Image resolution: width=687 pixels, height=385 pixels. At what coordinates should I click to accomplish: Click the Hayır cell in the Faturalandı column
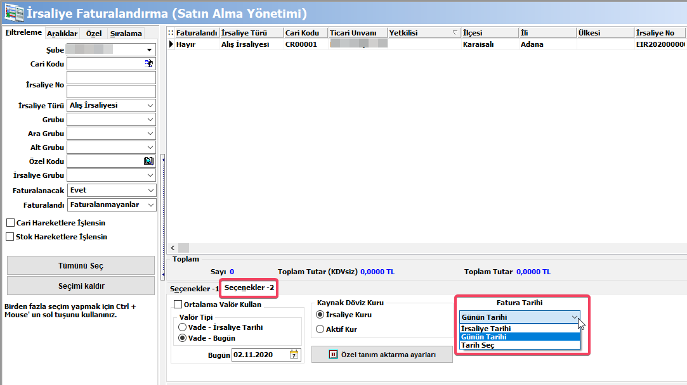click(x=197, y=44)
